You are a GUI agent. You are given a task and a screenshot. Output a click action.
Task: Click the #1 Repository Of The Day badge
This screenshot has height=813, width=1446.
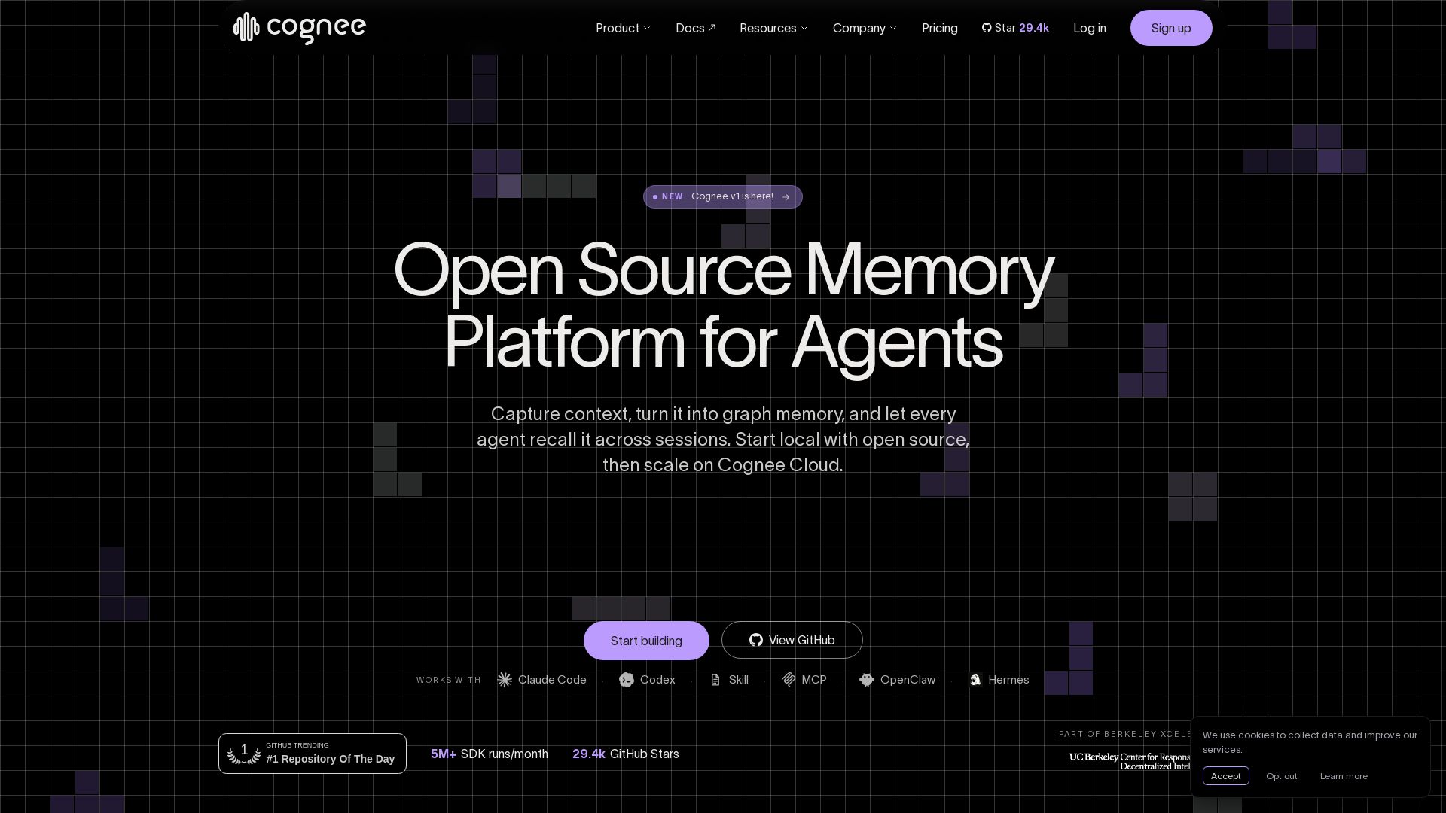[x=313, y=754]
